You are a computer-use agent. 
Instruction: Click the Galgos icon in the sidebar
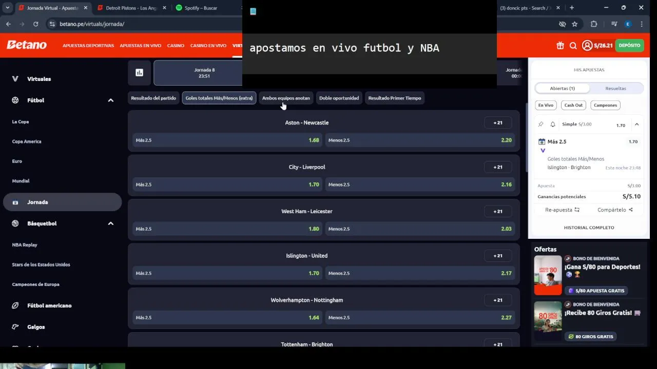pyautogui.click(x=15, y=327)
